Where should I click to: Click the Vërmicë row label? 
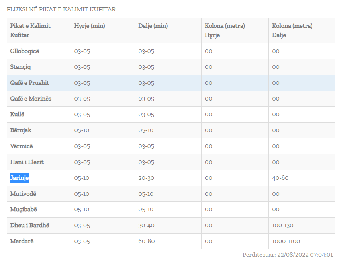click(22, 146)
